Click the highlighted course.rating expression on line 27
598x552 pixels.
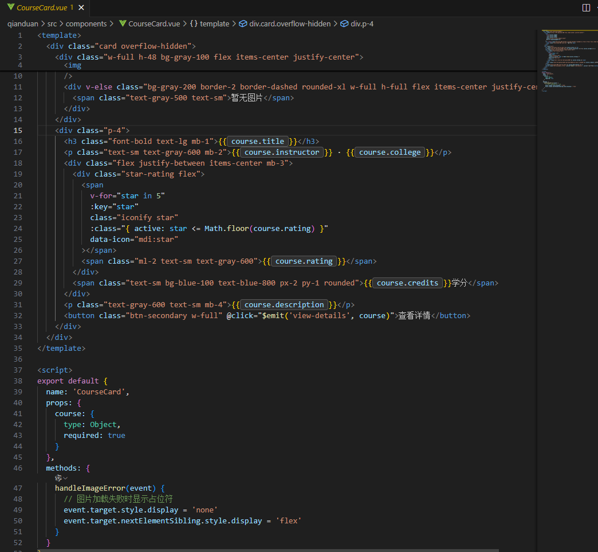(304, 261)
